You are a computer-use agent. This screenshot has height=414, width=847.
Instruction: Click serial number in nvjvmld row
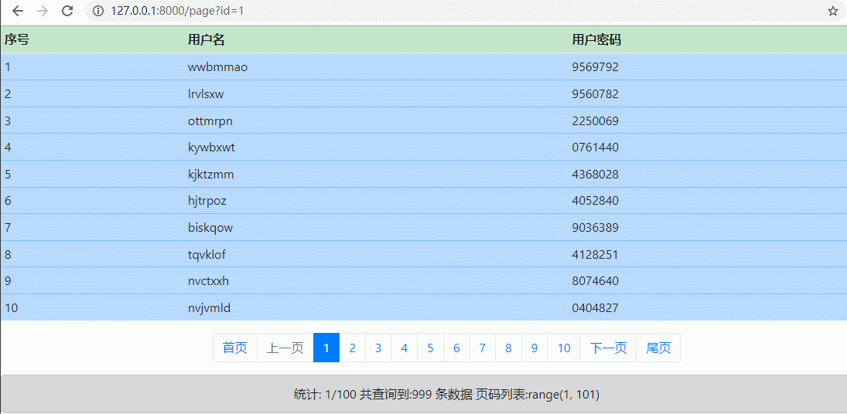12,308
